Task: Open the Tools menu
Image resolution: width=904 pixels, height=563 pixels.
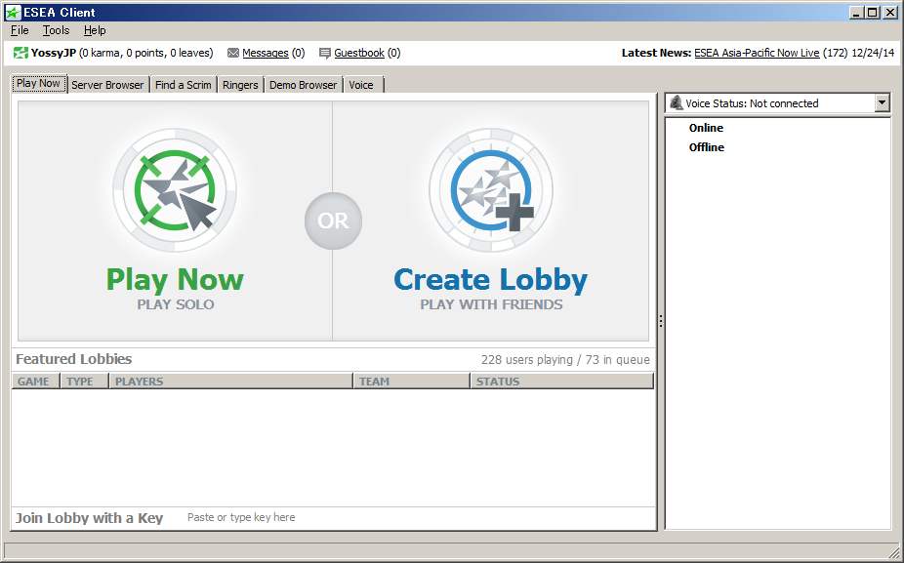Action: (x=56, y=30)
